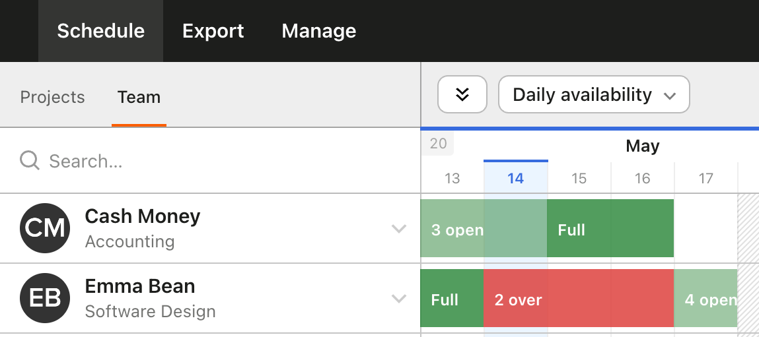Select today's date 14 in timeline header
The image size is (759, 337).
pyautogui.click(x=515, y=178)
